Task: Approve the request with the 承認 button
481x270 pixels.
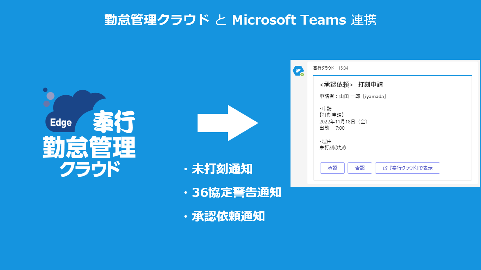Action: pyautogui.click(x=332, y=168)
